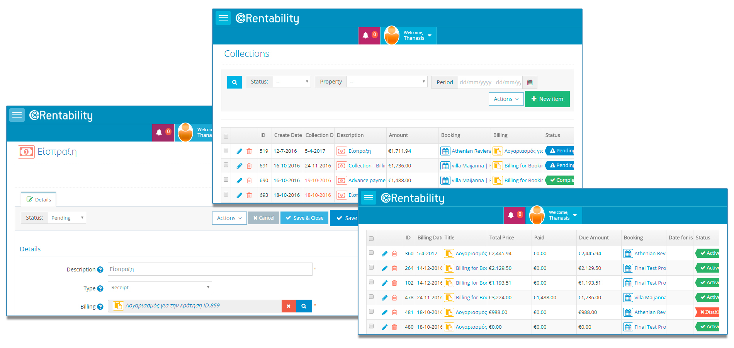Viewport: 734px width, 348px height.
Task: Sort Collections table by Amount column
Action: pos(398,135)
